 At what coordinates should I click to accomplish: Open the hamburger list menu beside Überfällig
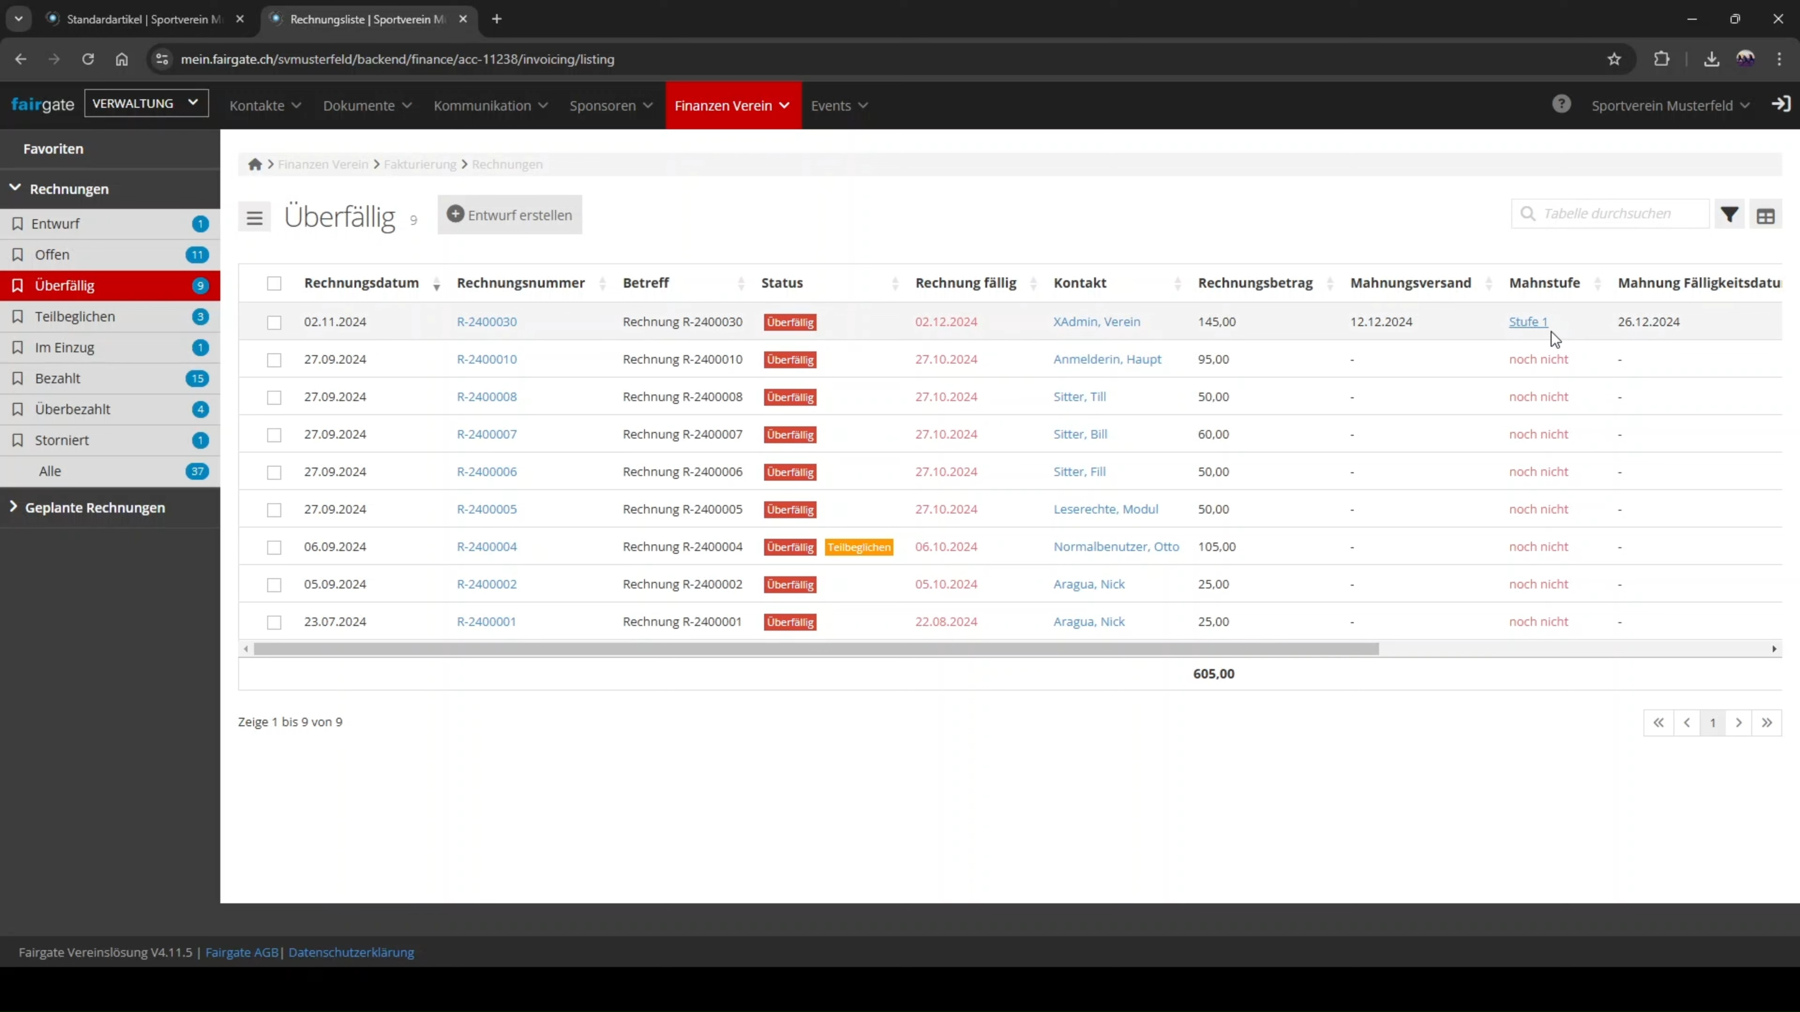tap(255, 218)
